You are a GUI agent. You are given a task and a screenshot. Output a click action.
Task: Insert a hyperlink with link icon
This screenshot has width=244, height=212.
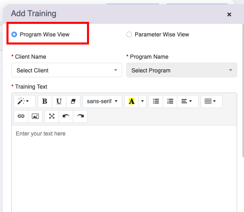pyautogui.click(x=21, y=116)
